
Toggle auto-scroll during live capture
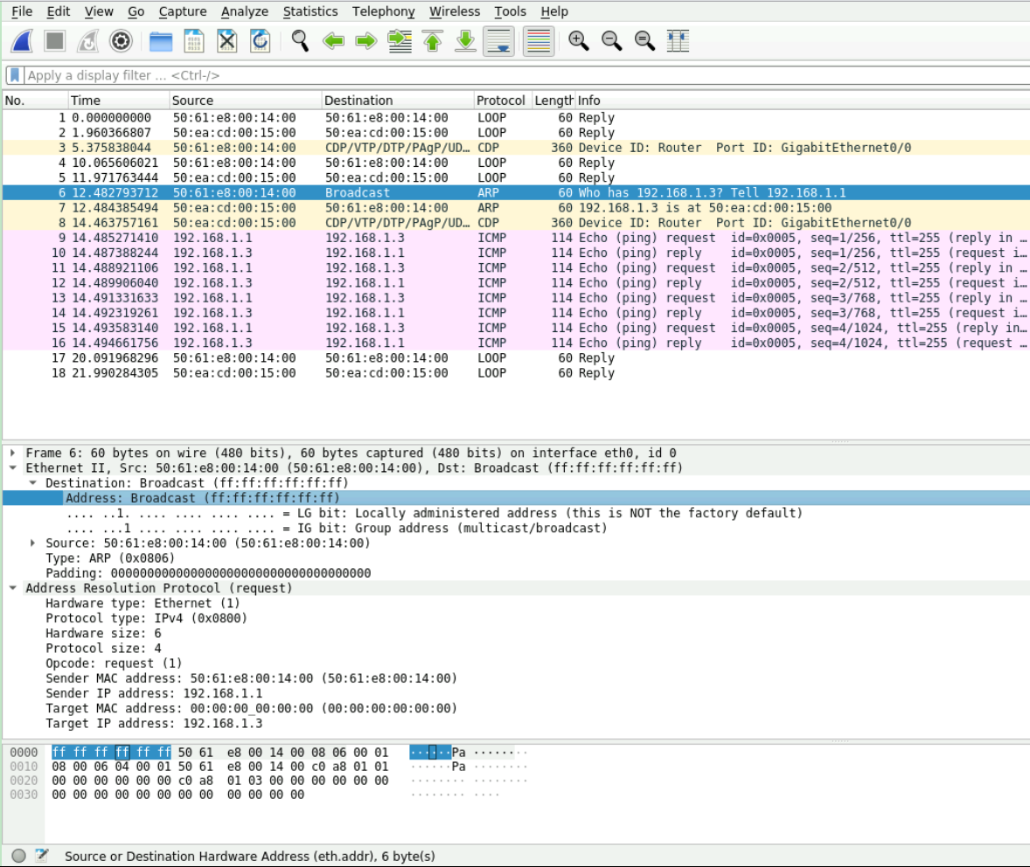(498, 41)
